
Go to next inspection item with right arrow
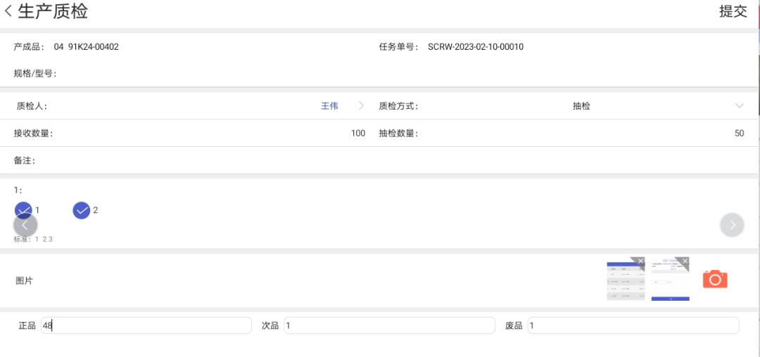click(x=732, y=225)
